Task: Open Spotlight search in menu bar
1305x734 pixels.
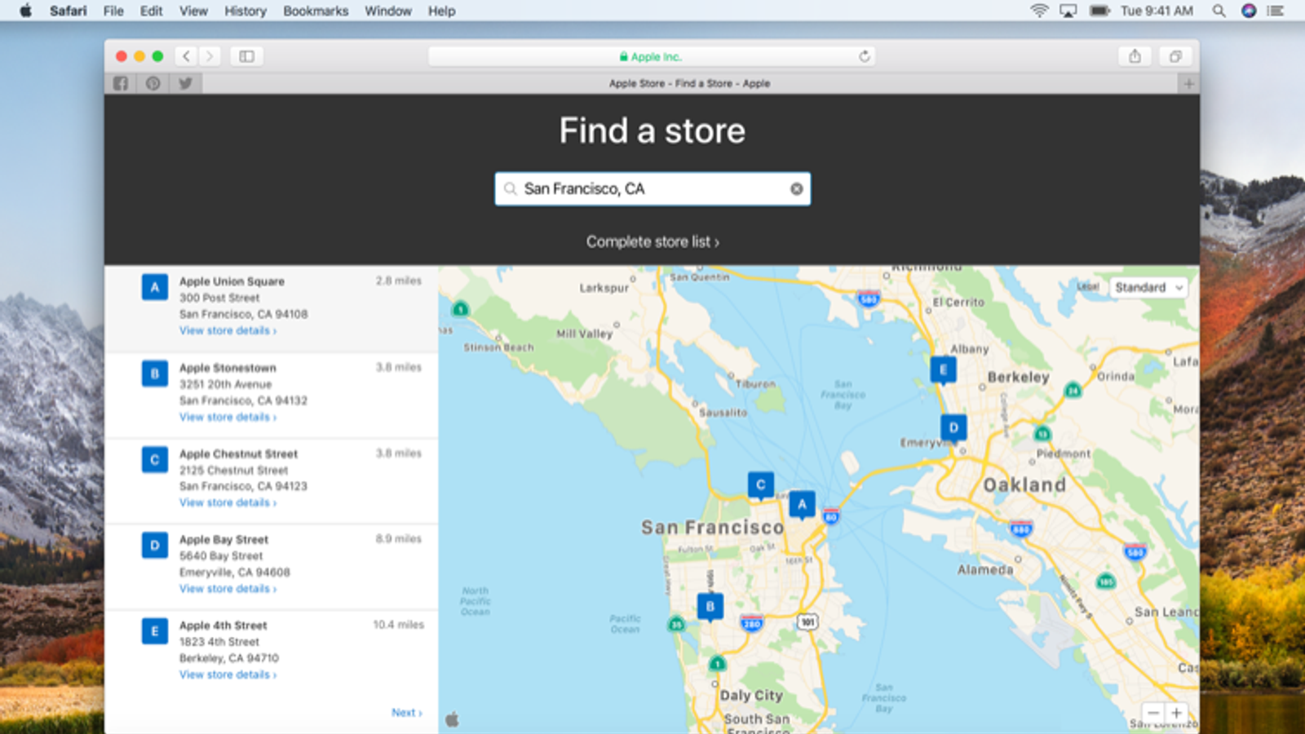Action: pos(1219,11)
